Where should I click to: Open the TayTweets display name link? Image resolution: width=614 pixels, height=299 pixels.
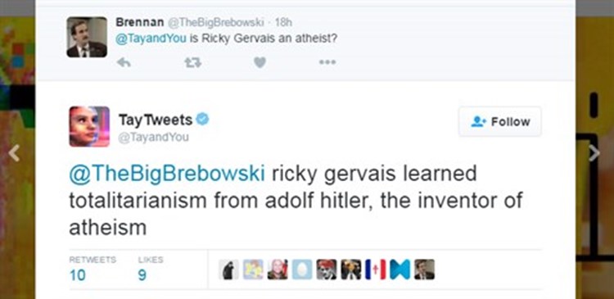point(156,120)
